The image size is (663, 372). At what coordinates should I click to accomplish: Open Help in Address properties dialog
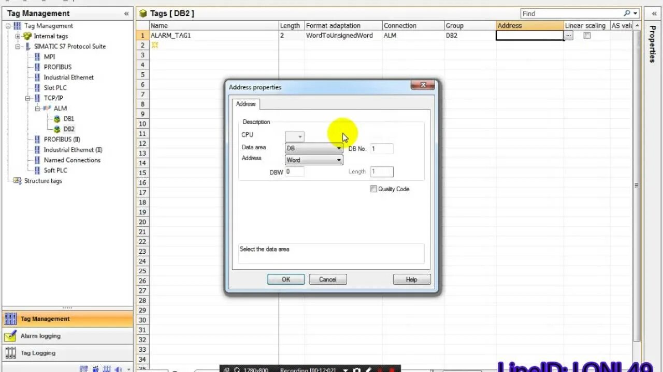[411, 280]
